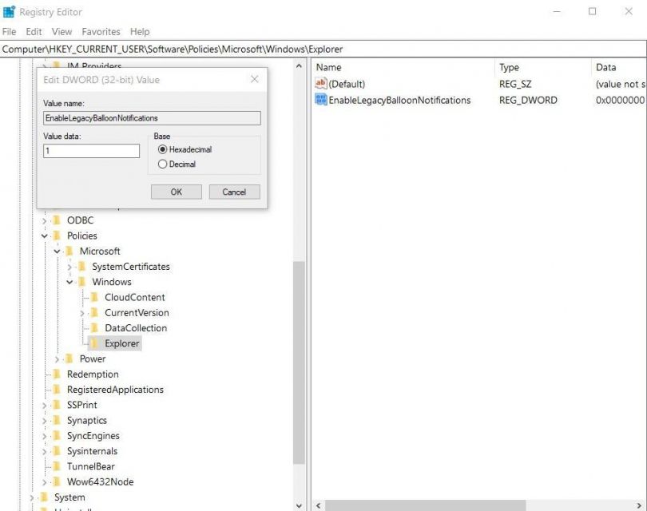
Task: Open the Favorites menu
Action: 101,31
